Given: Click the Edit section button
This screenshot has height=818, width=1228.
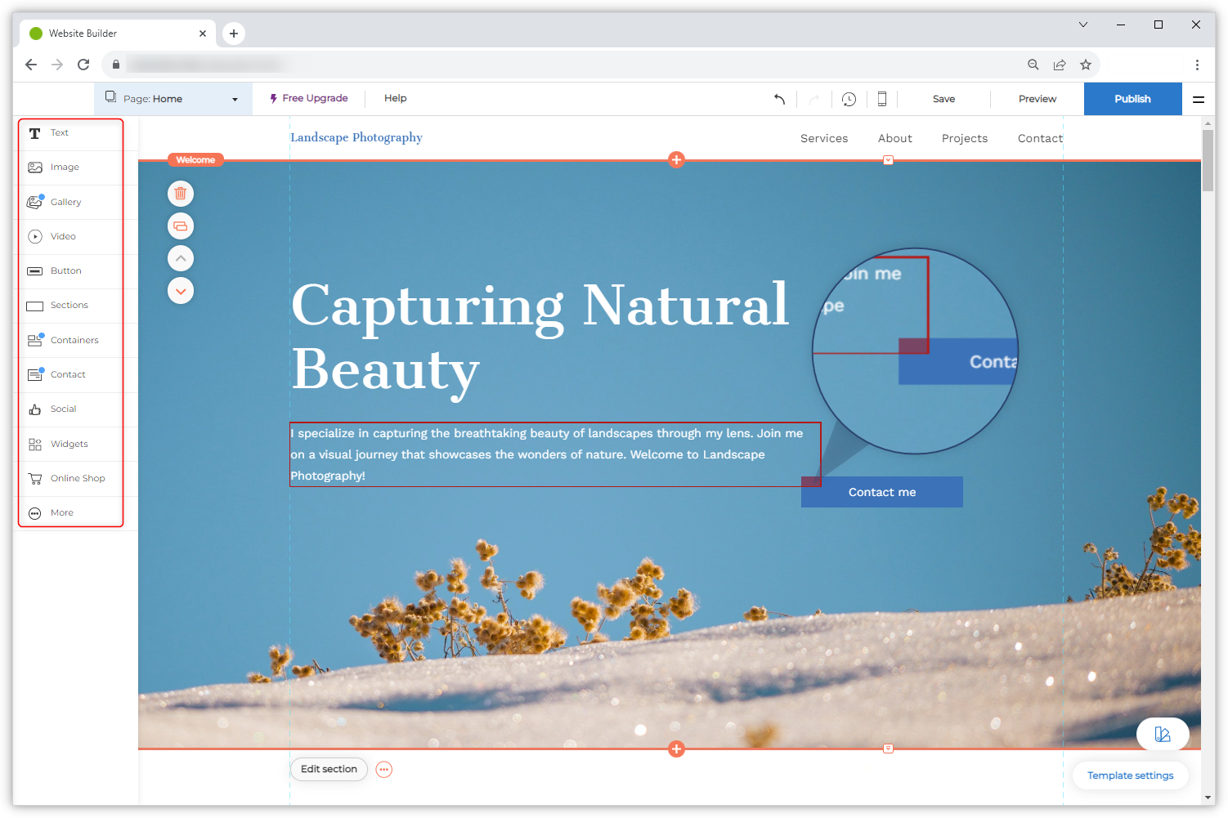Looking at the screenshot, I should 329,769.
